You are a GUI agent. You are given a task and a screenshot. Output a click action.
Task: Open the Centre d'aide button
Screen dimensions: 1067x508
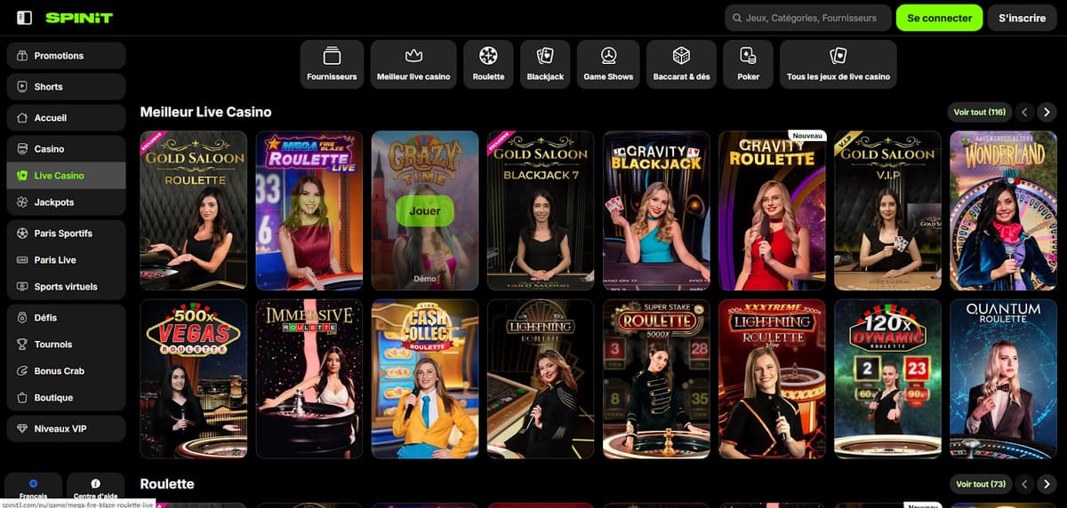(x=96, y=488)
